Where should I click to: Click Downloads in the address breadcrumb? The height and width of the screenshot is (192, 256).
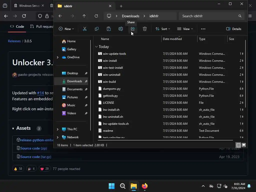[x=130, y=16]
